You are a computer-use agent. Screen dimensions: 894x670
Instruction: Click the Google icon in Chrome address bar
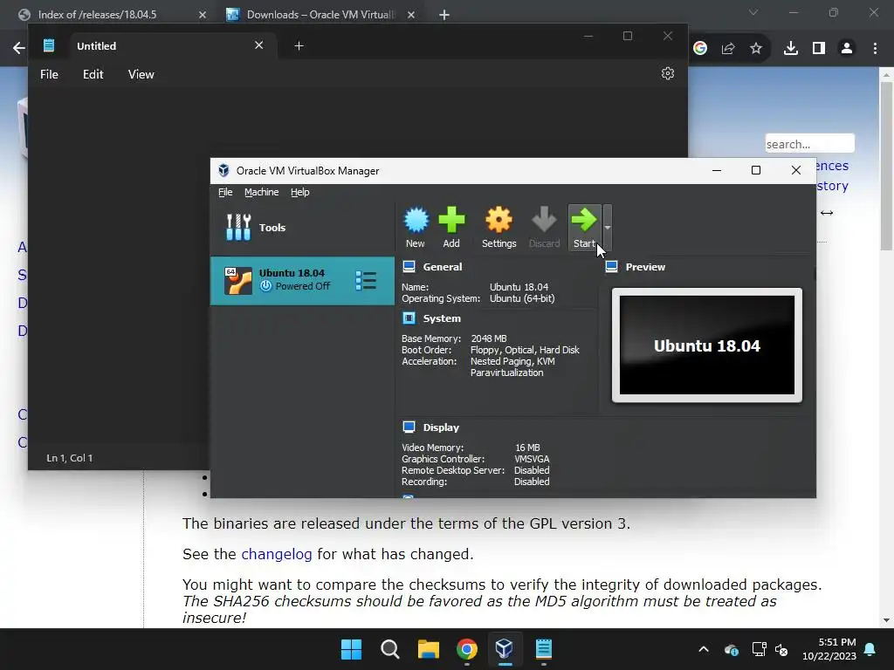(x=700, y=49)
